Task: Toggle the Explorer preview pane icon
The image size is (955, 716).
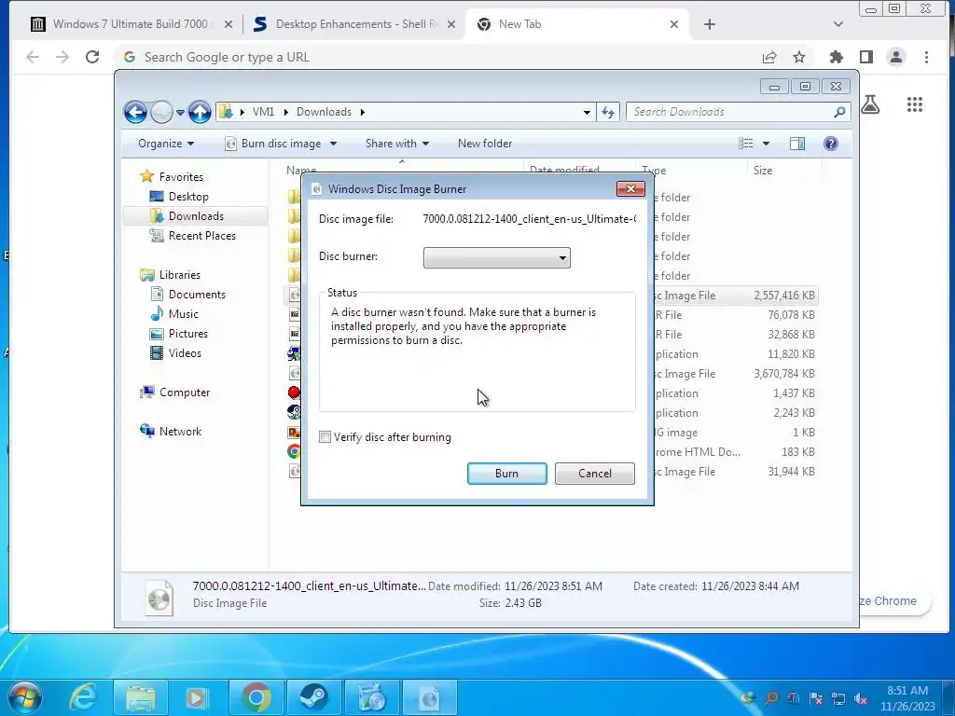Action: 796,144
